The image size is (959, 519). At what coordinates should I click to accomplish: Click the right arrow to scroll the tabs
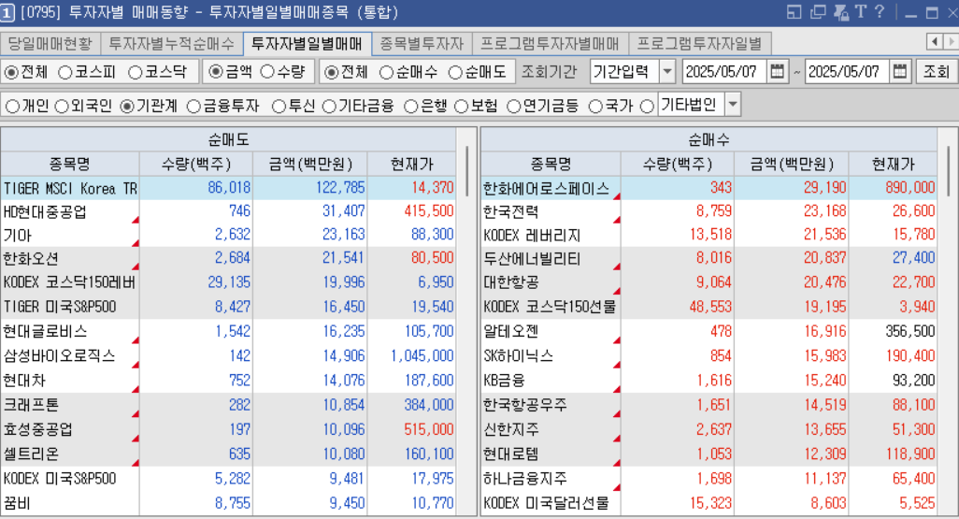click(x=951, y=42)
